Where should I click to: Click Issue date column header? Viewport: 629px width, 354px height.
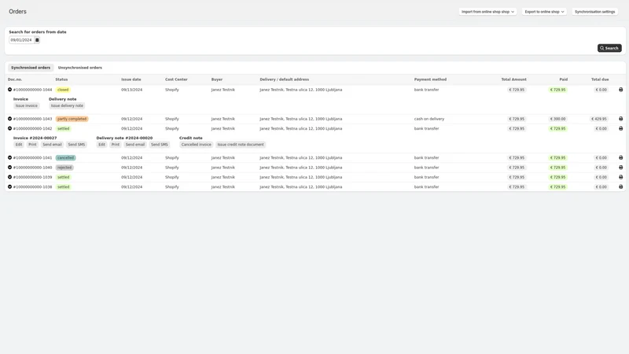pyautogui.click(x=131, y=79)
